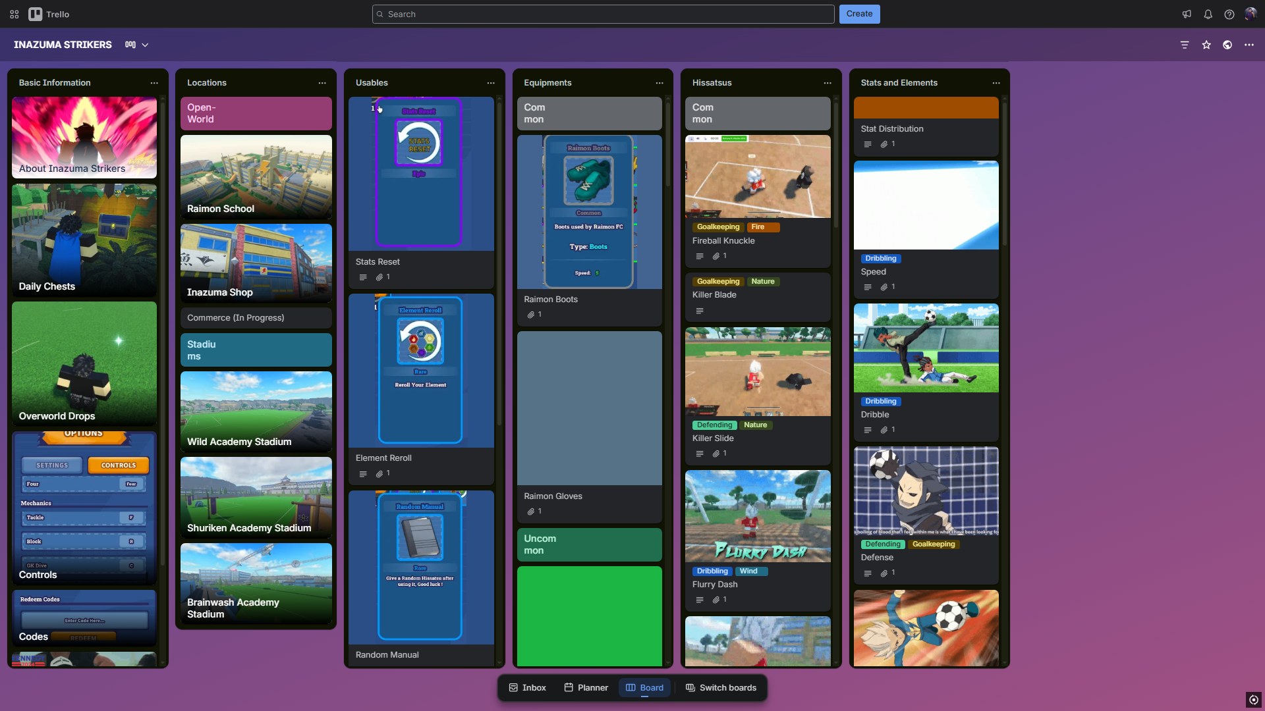Click the Trello logo to go home
Viewport: 1265px width, 711px height.
coord(49,14)
